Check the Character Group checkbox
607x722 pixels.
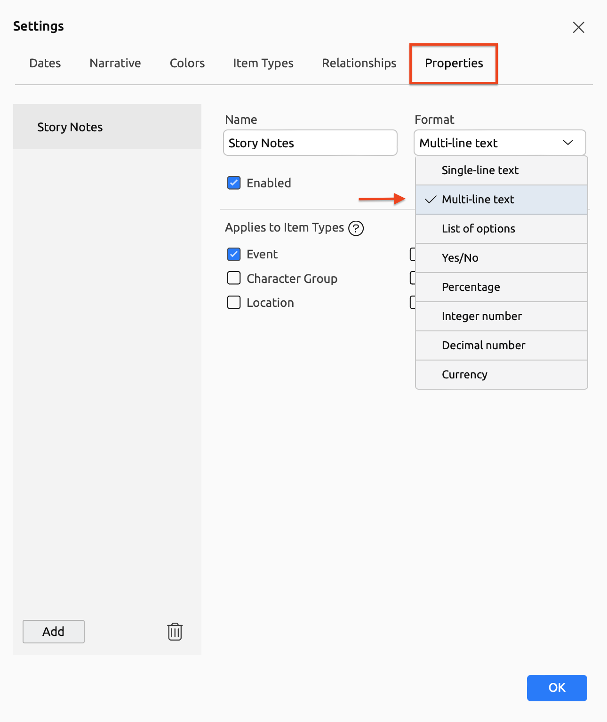coord(234,278)
